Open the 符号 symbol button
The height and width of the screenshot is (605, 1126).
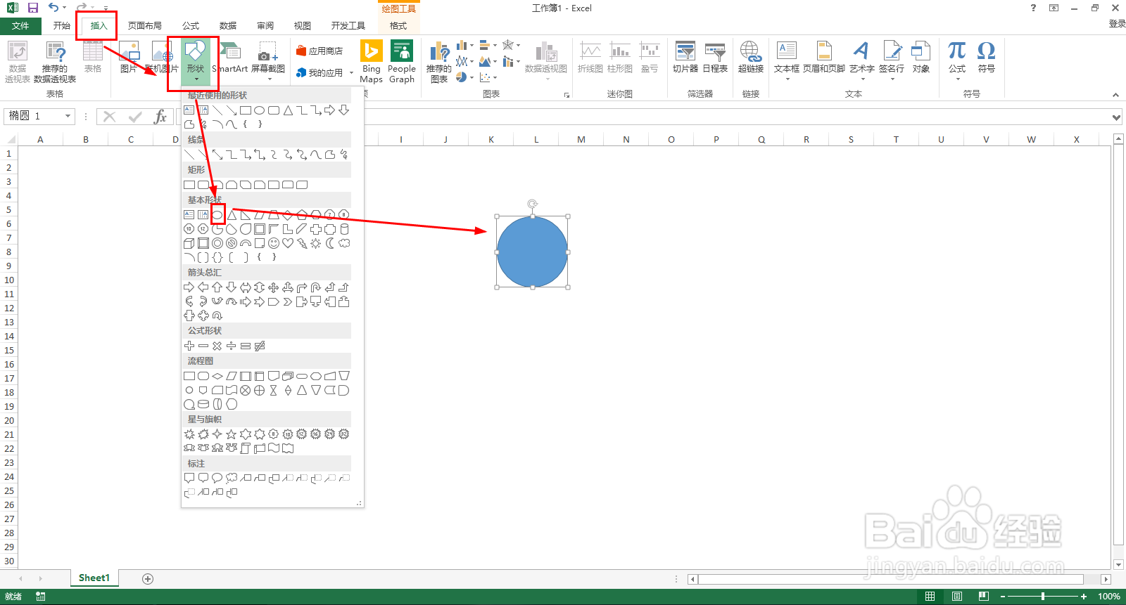coord(986,58)
